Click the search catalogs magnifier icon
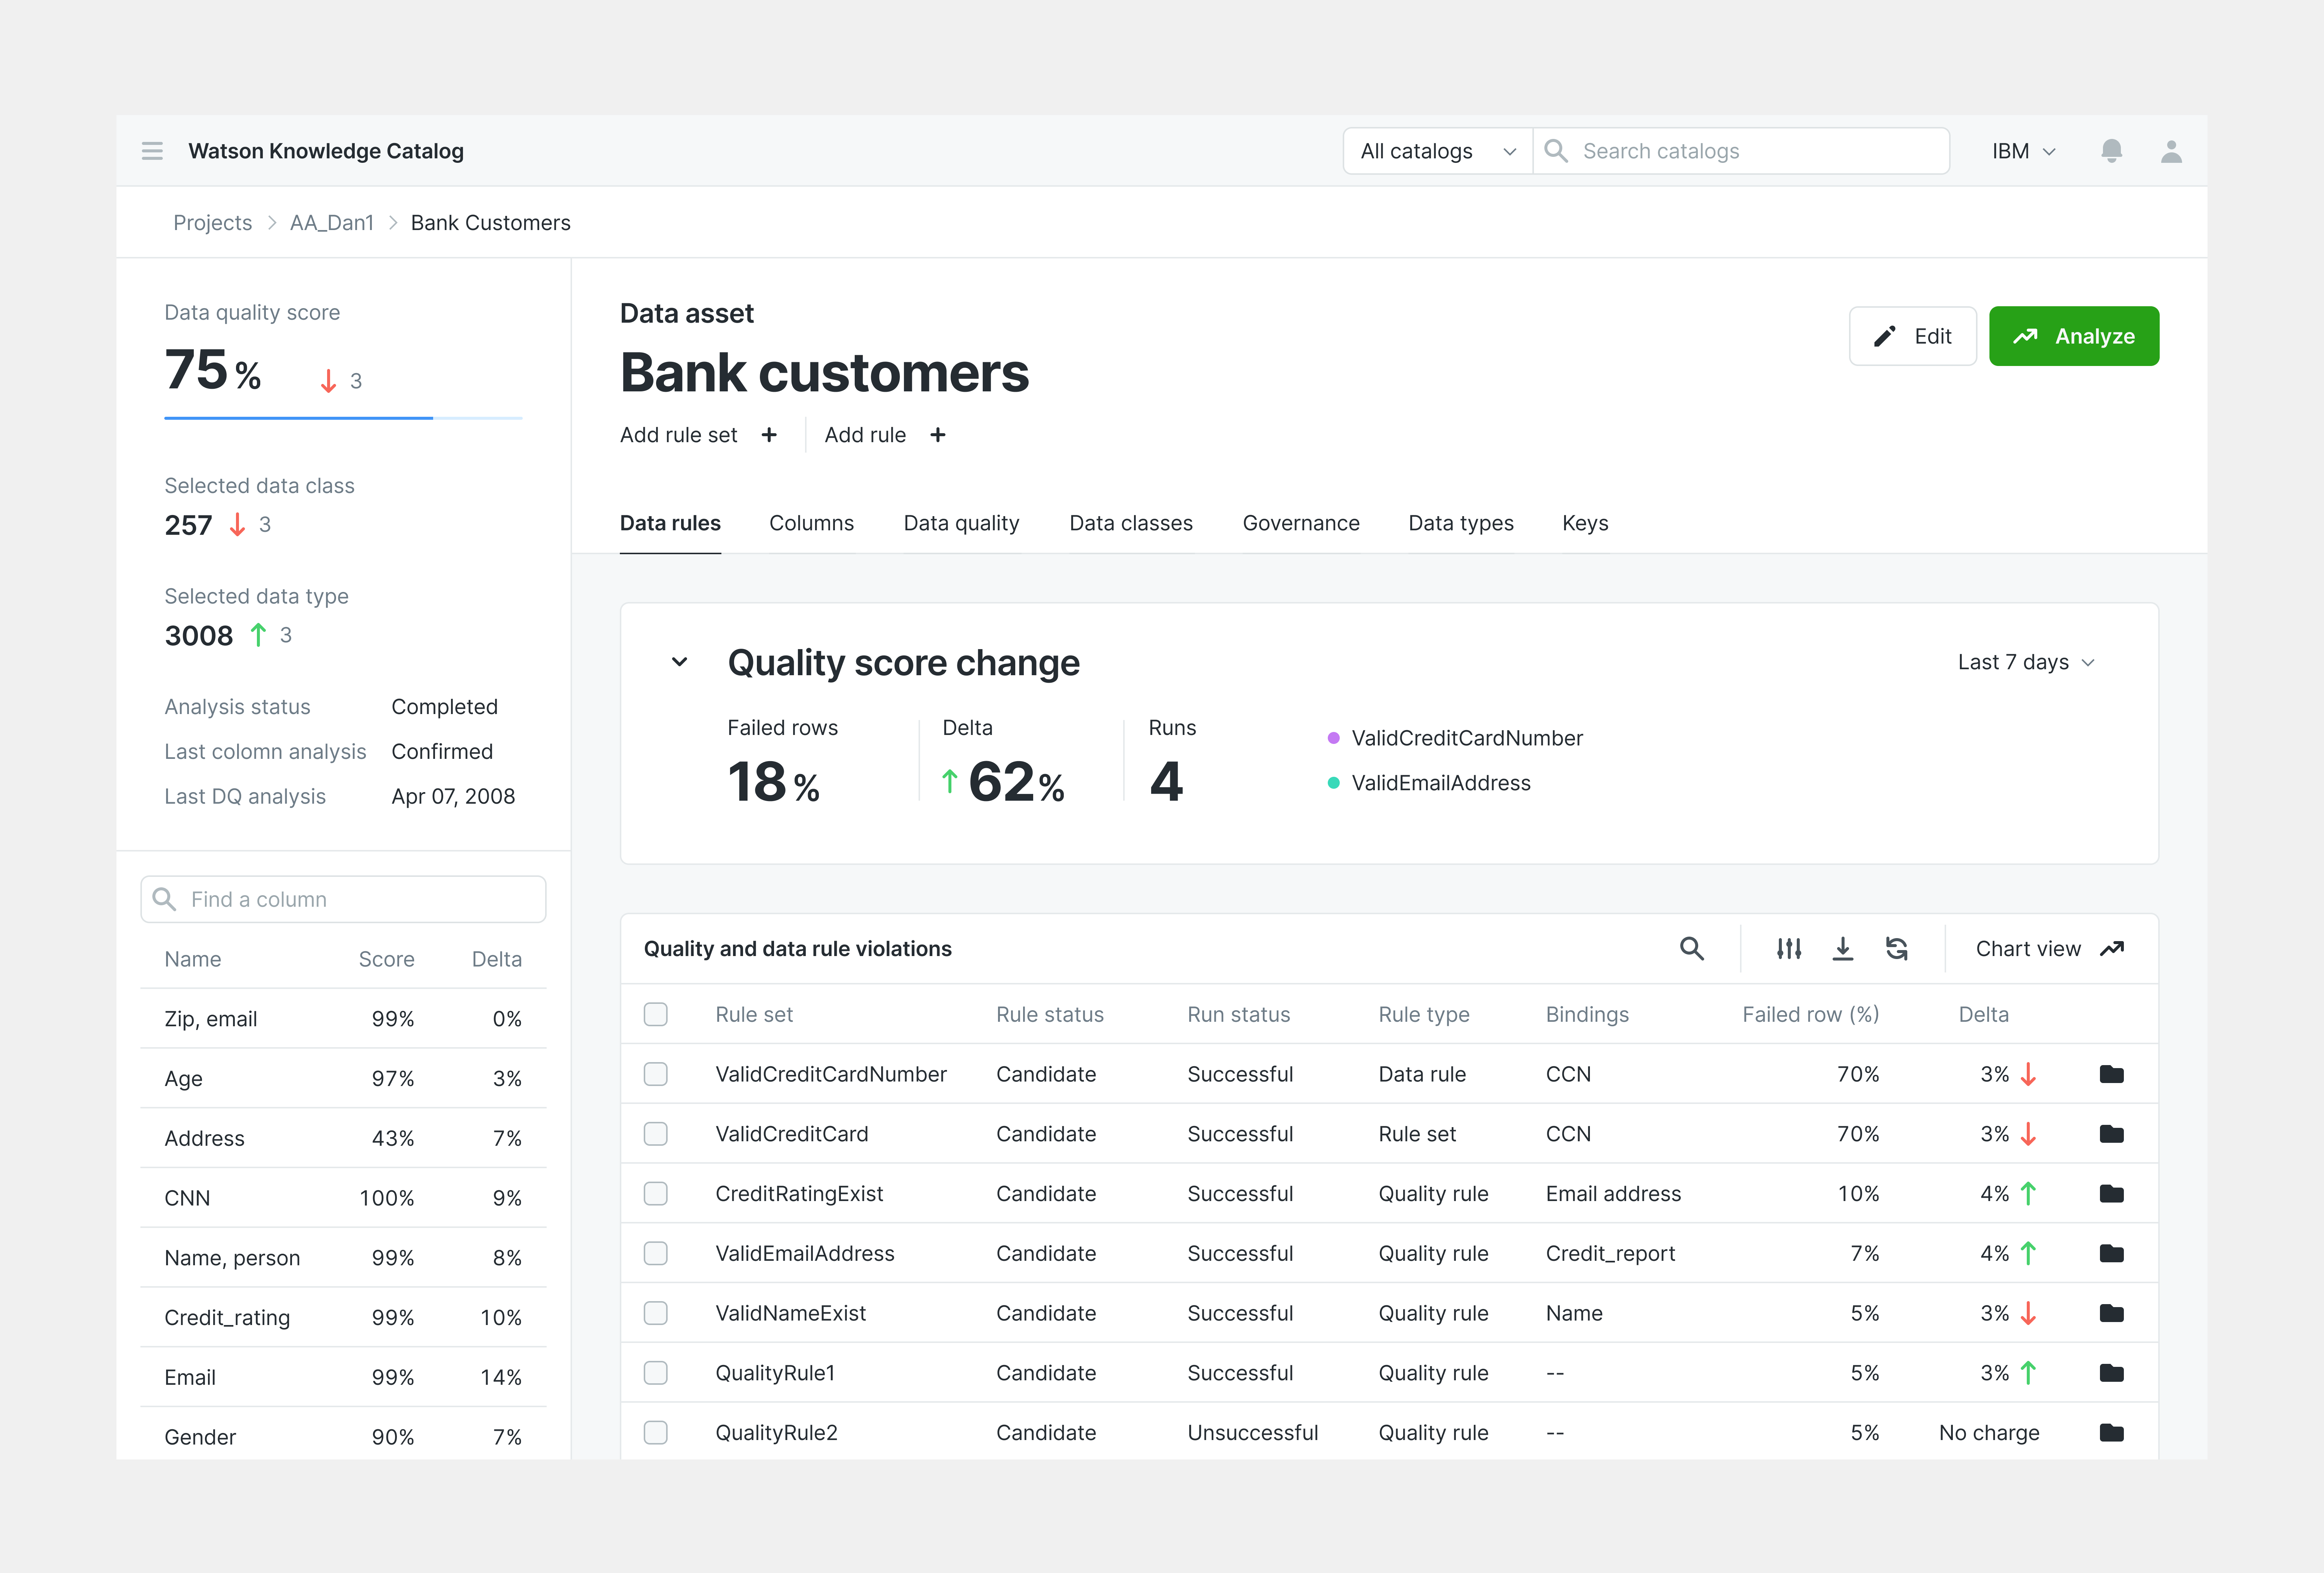Screen dimensions: 2324x1573 pos(1556,151)
